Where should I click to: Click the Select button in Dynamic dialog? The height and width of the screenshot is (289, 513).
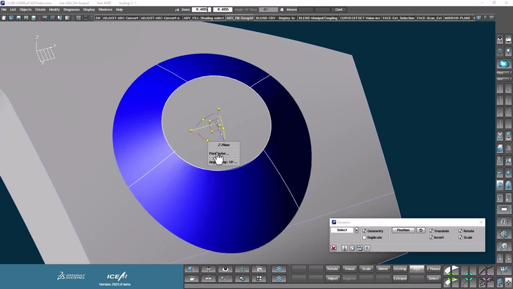[342, 230]
